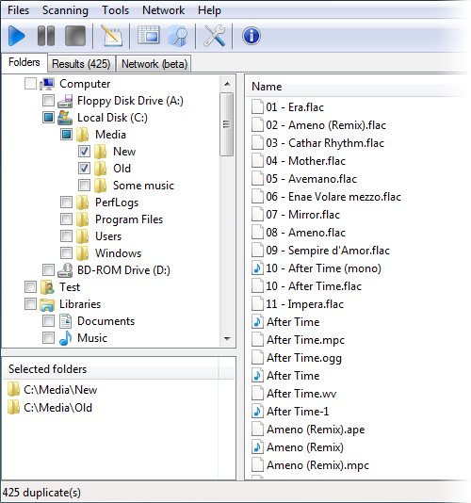Check the PerfLogs folder checkbox

[x=67, y=203]
